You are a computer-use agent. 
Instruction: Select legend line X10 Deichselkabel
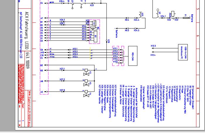141,94
